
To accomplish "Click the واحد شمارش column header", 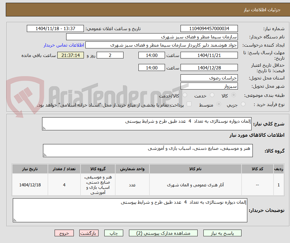I will pyautogui.click(x=132, y=169).
